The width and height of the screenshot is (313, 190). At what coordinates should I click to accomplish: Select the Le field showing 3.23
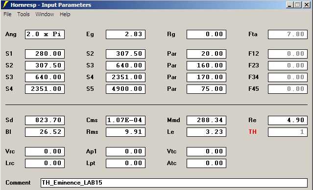pyautogui.click(x=206, y=132)
